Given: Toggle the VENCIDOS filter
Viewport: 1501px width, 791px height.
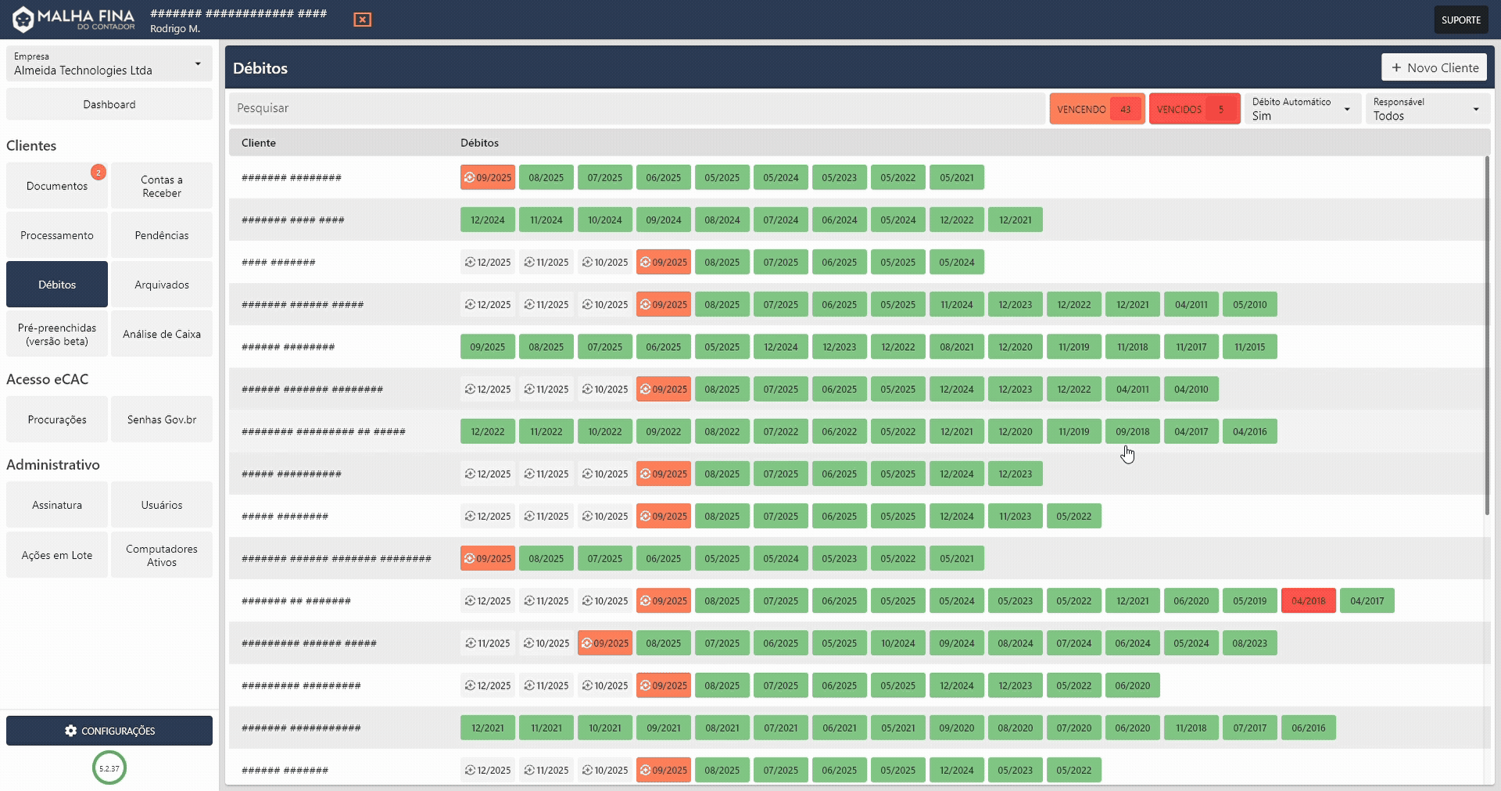Looking at the screenshot, I should (1194, 109).
